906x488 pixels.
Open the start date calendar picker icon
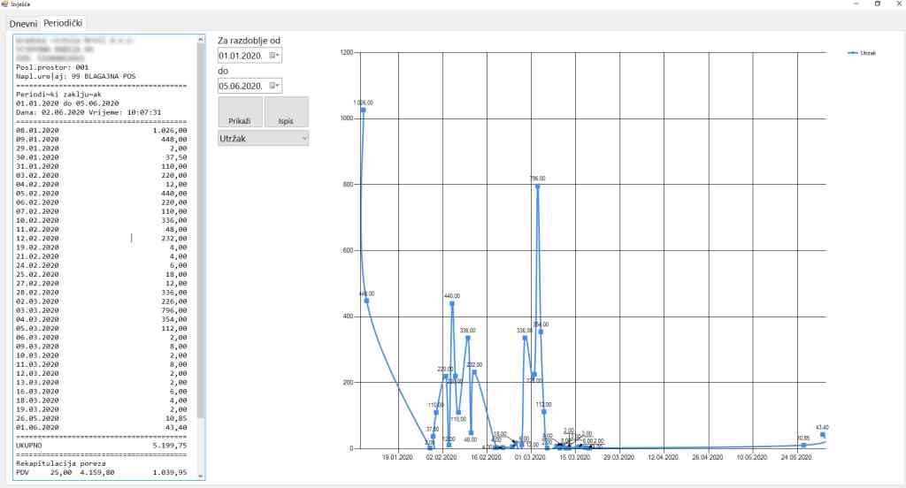pyautogui.click(x=273, y=56)
